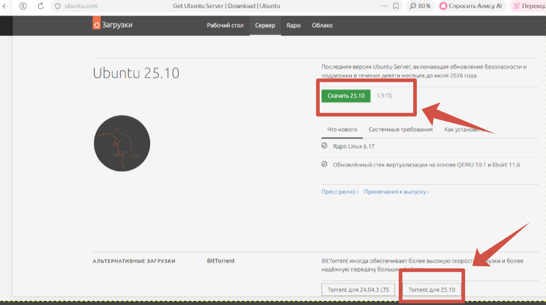This screenshot has width=546, height=305.
Task: Reload the page with the refresh icon
Action: tap(40, 6)
